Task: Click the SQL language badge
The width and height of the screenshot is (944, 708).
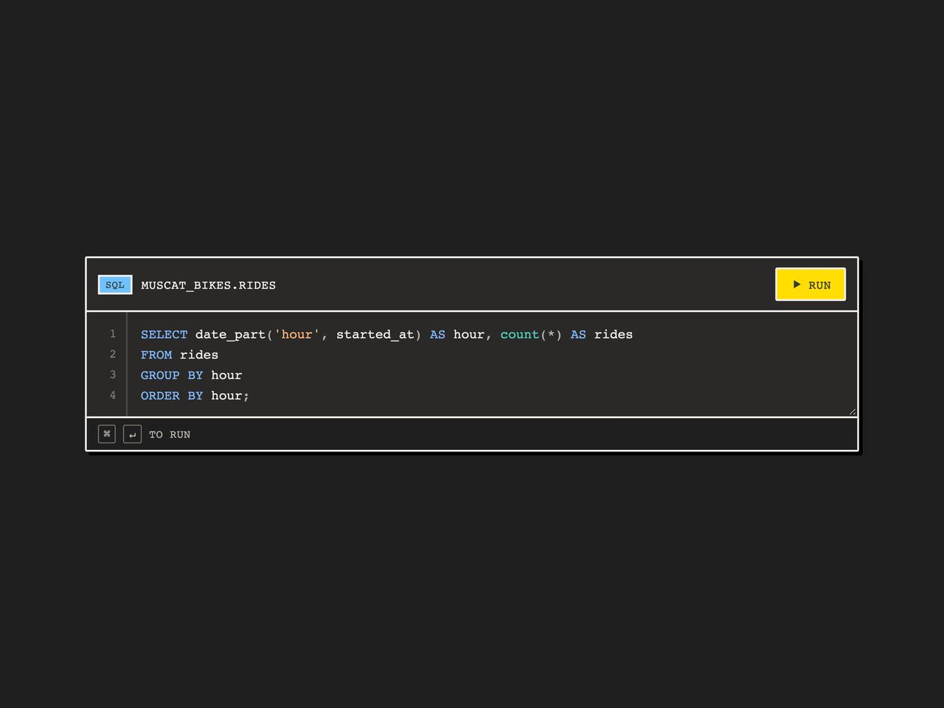Action: [115, 285]
